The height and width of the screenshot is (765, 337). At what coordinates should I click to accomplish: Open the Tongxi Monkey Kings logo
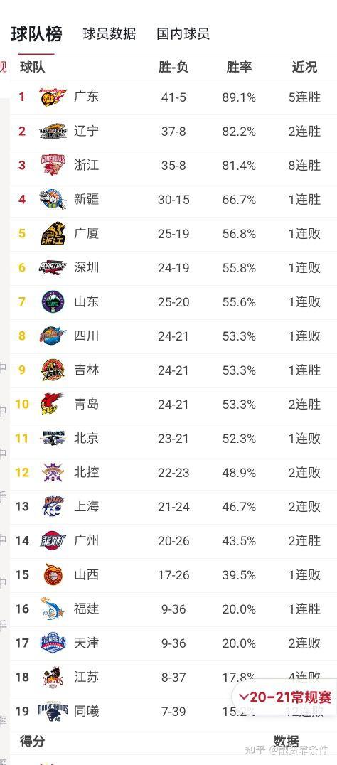click(53, 712)
